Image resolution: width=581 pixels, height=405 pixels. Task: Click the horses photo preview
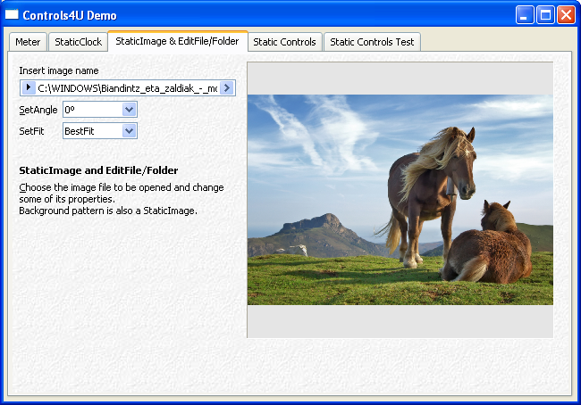(400, 200)
